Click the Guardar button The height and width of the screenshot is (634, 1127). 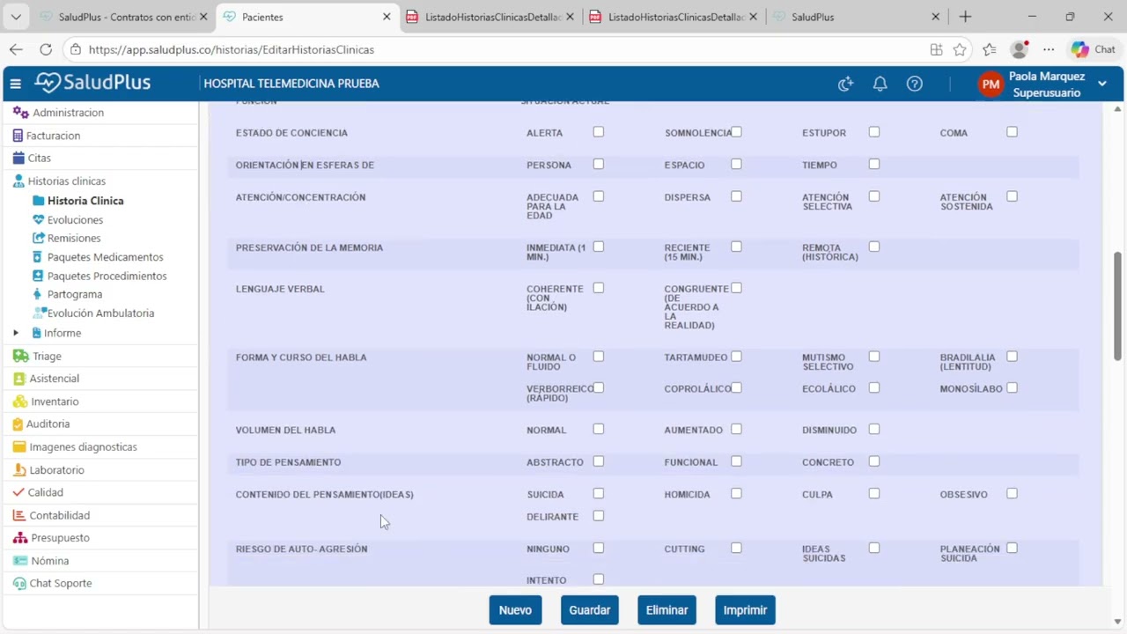590,610
